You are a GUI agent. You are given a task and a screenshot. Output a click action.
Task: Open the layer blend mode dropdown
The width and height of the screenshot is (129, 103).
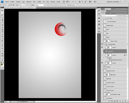(x=109, y=16)
